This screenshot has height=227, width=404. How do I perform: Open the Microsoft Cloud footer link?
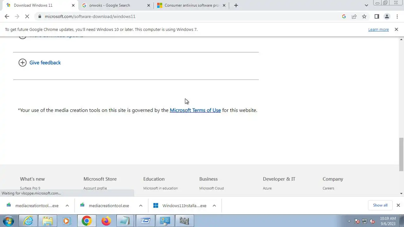(211, 188)
